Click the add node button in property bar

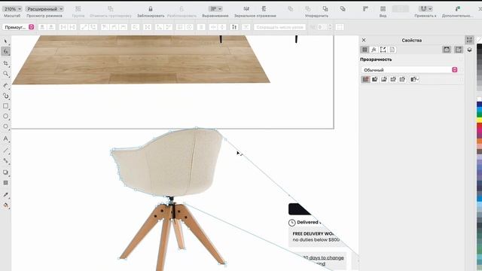pyautogui.click(x=42, y=27)
